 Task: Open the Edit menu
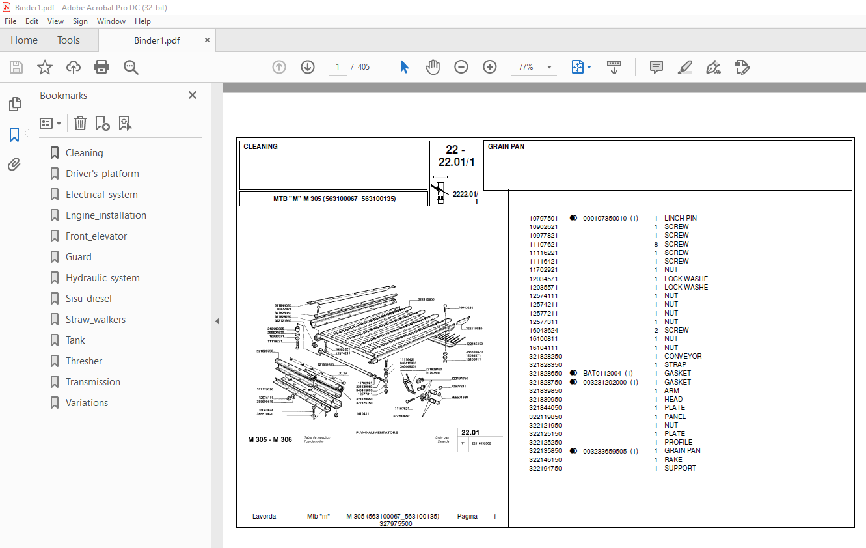click(x=32, y=21)
